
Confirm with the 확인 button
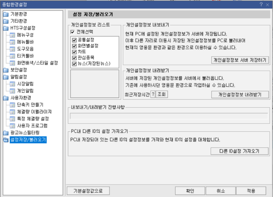190,191
